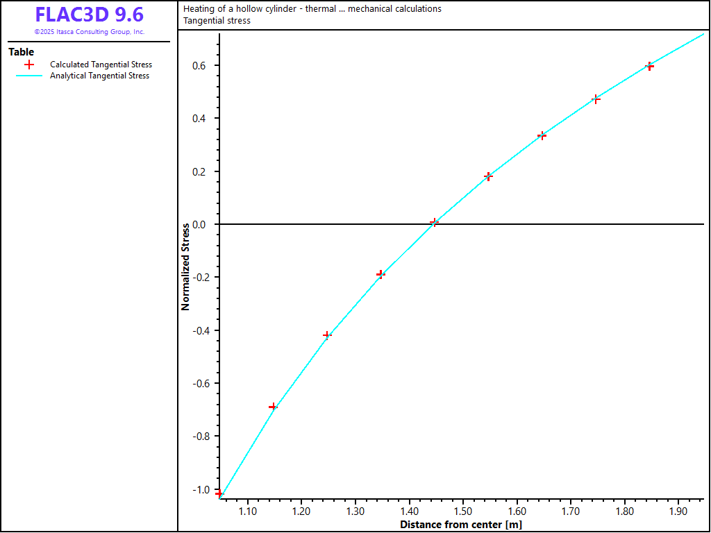The image size is (711, 533).
Task: Select the Analytical Tangential Stress legend label
Action: coord(99,76)
